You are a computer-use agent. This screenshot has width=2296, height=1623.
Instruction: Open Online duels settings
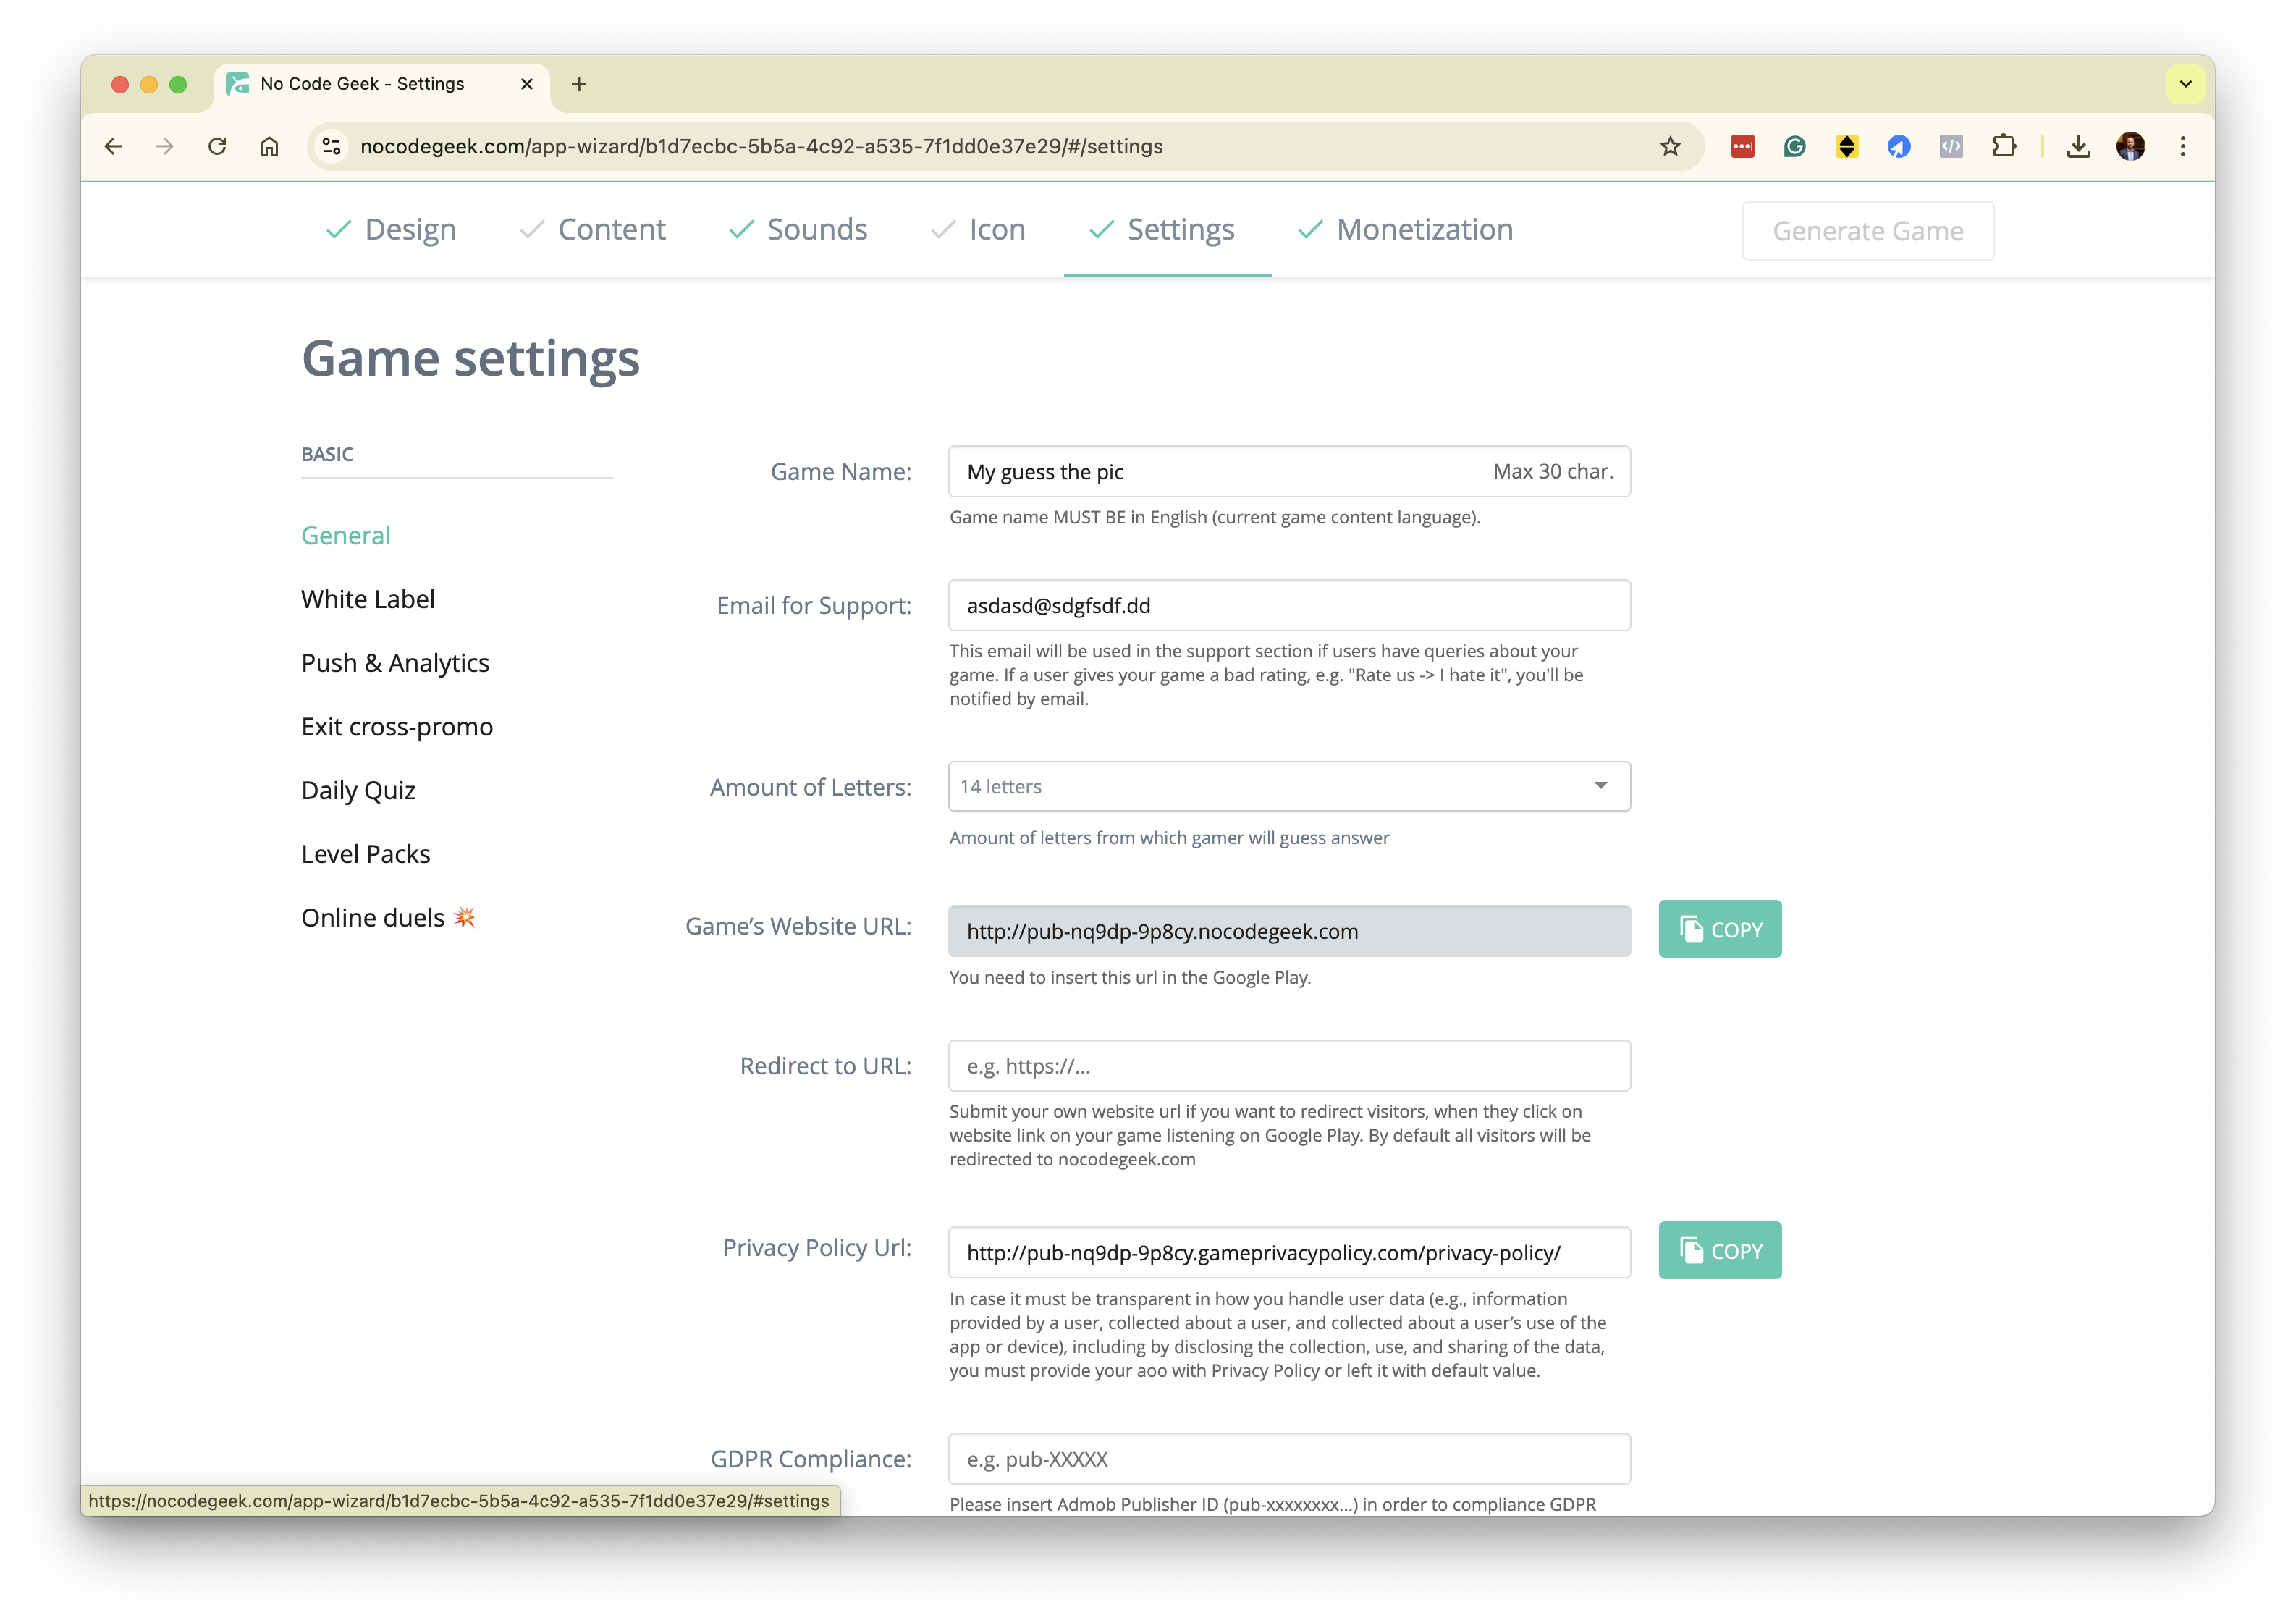[388, 917]
